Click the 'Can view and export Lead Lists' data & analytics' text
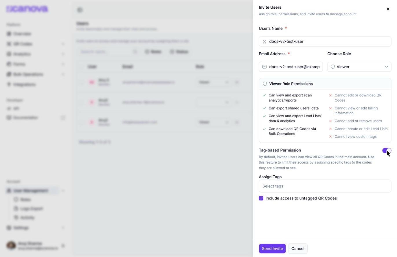The height and width of the screenshot is (257, 397). click(x=295, y=118)
